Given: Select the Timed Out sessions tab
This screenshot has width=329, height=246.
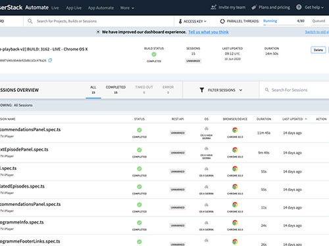Looking at the screenshot, I should coord(144,90).
